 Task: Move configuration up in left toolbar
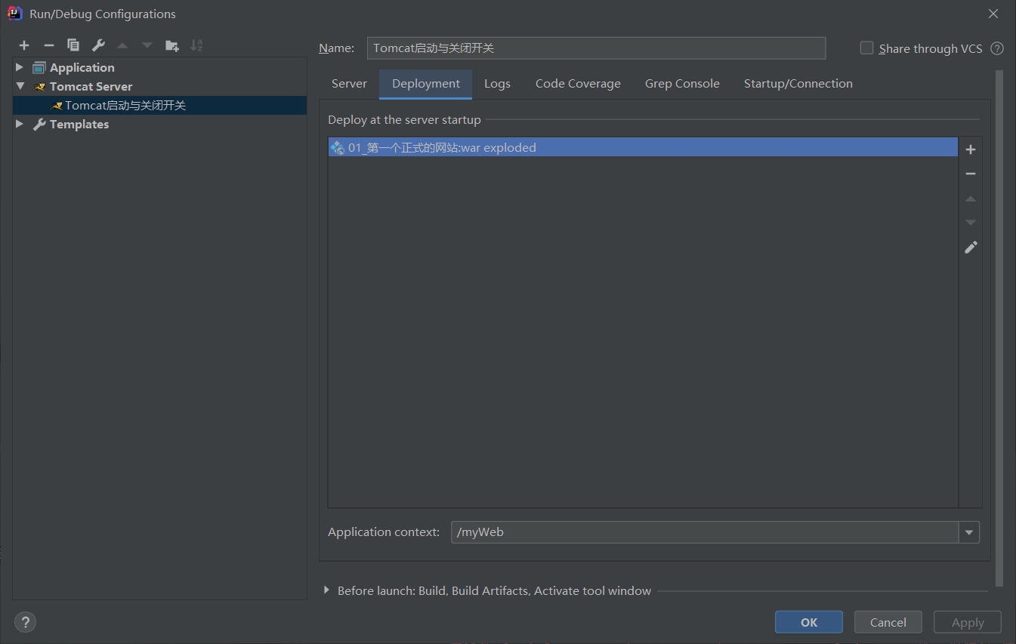coord(122,45)
